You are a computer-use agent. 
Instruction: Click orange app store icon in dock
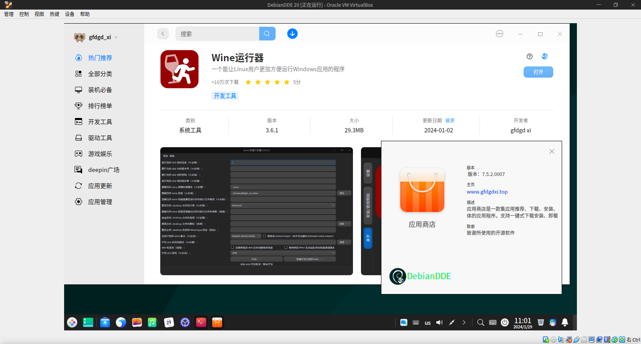pyautogui.click(x=217, y=322)
